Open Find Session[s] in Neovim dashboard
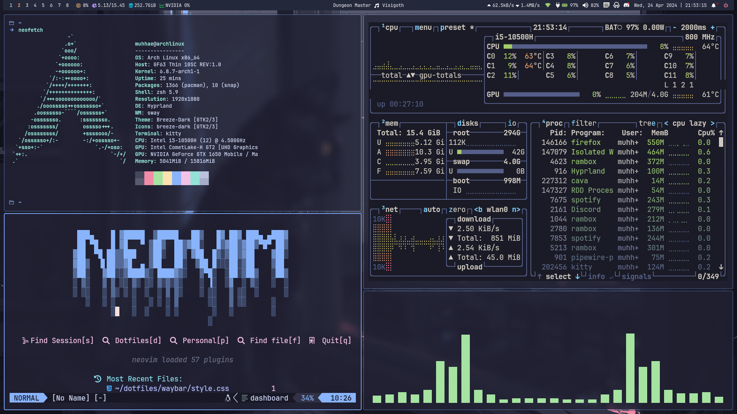Viewport: 737px width, 414px height. tap(58, 340)
